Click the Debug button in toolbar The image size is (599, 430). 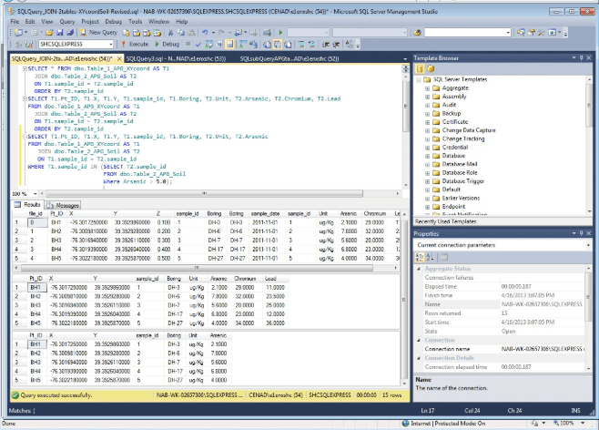click(168, 43)
